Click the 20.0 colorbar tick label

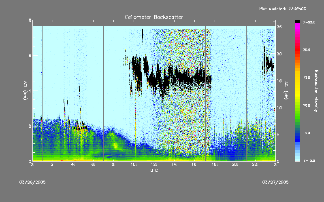307,50
